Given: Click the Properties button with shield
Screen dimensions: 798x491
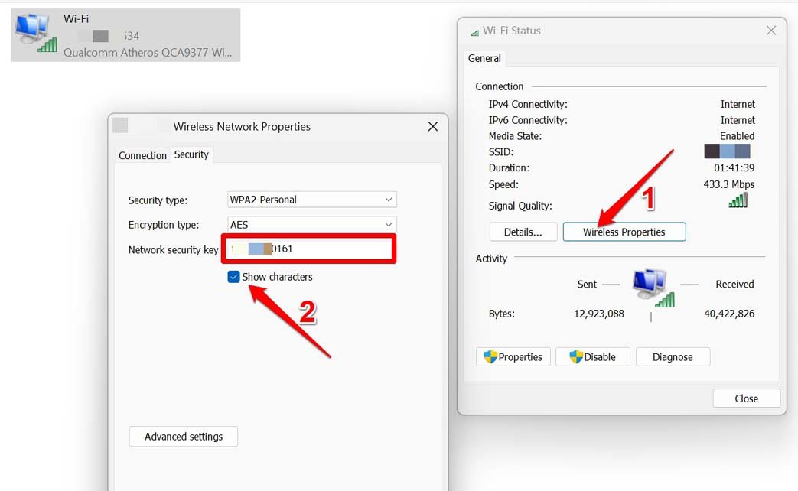Looking at the screenshot, I should coord(513,356).
